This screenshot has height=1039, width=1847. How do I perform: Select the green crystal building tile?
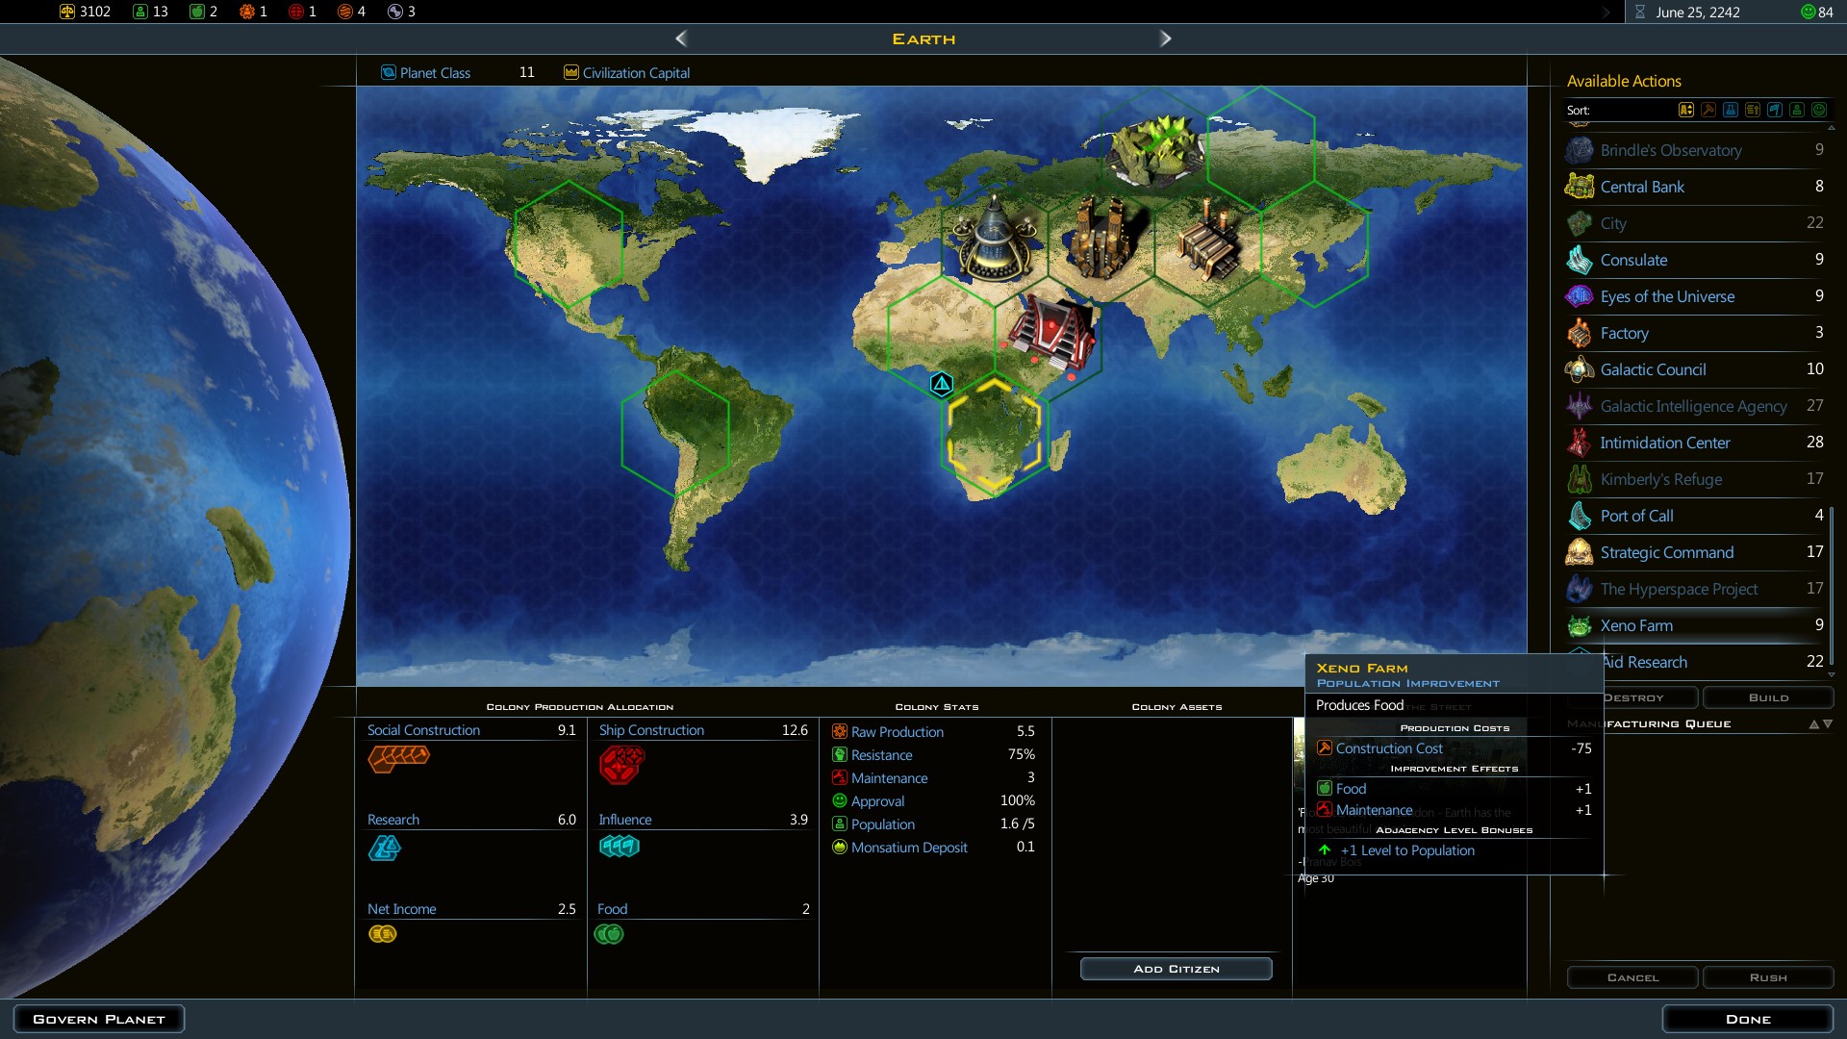pos(1152,149)
